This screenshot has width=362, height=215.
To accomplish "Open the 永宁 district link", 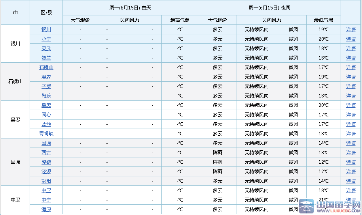I will pyautogui.click(x=46, y=39).
